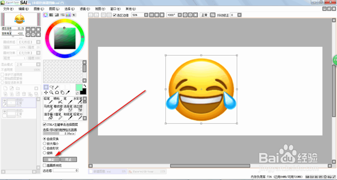Hide 图层1 using its eye icon
This screenshot has width=337, height=180.
[x=4, y=111]
